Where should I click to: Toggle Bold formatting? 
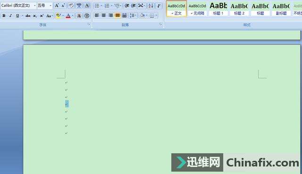[4, 16]
